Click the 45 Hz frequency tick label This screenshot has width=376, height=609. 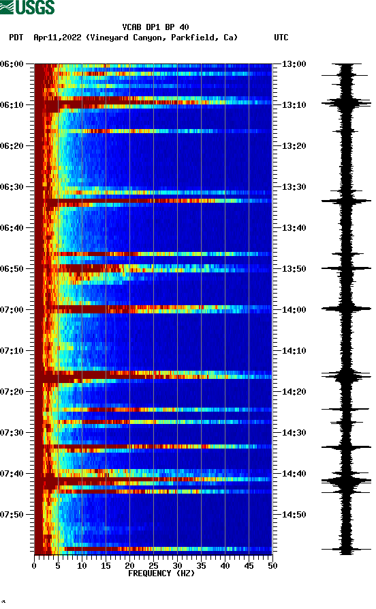[249, 566]
